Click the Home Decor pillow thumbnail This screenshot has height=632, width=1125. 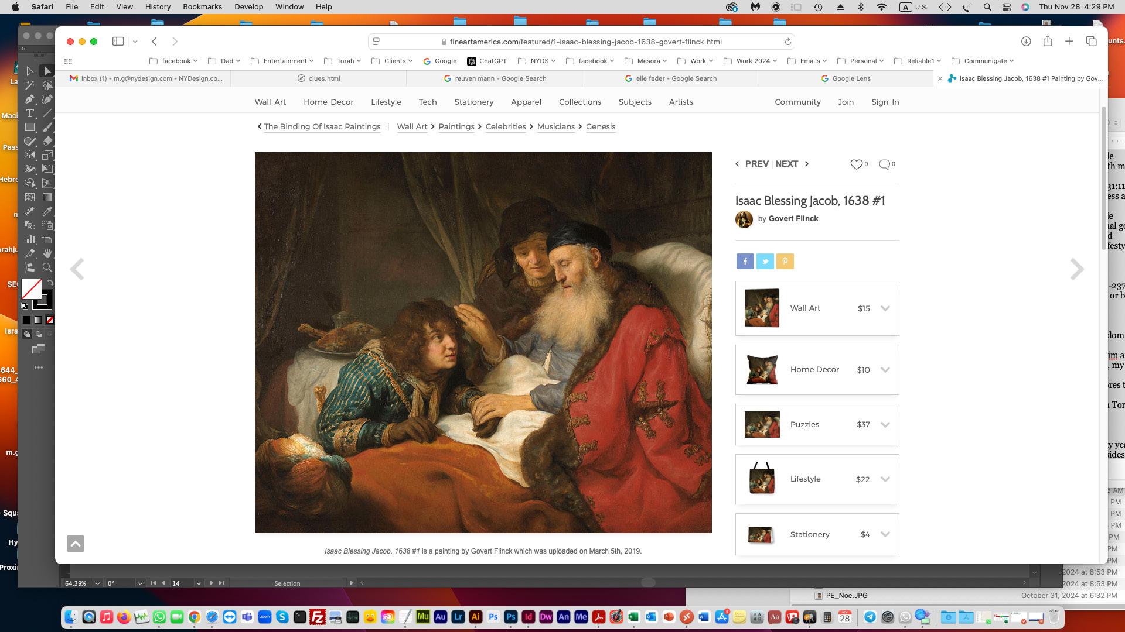(x=762, y=370)
